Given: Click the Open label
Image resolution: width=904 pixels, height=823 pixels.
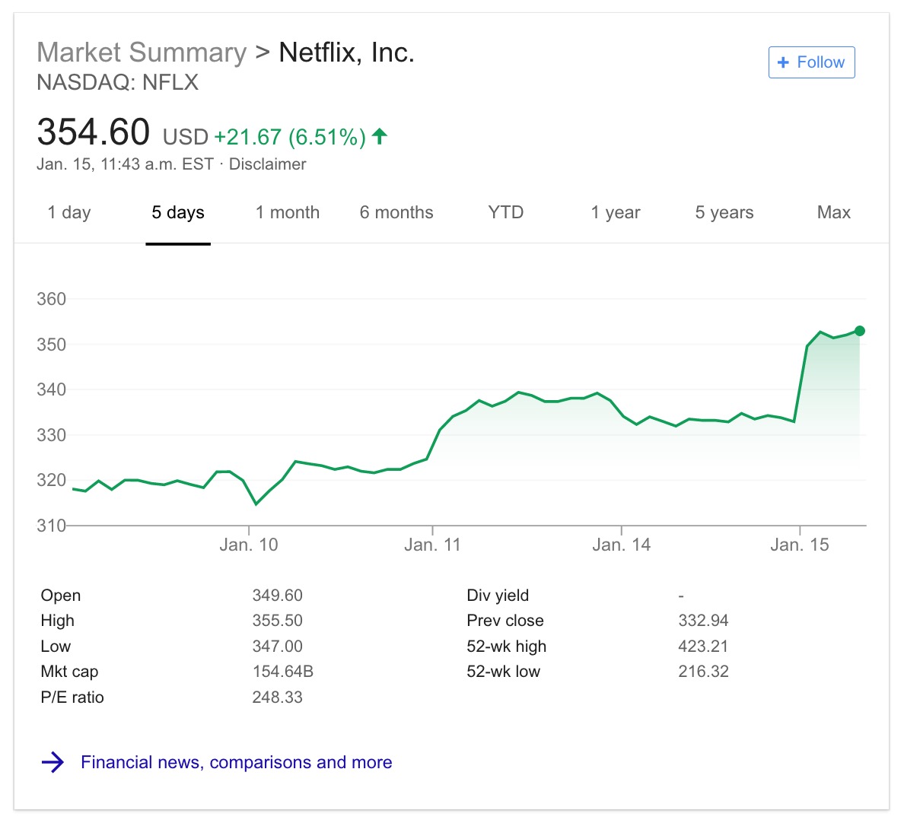Looking at the screenshot, I should point(61,596).
